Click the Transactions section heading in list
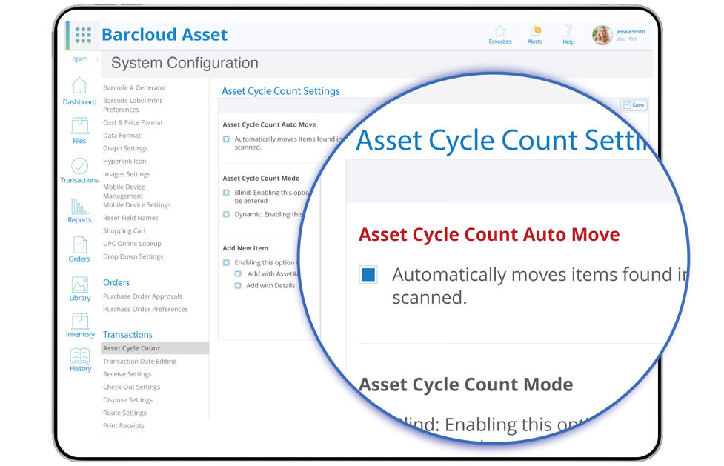Image resolution: width=724 pixels, height=466 pixels. [x=127, y=335]
